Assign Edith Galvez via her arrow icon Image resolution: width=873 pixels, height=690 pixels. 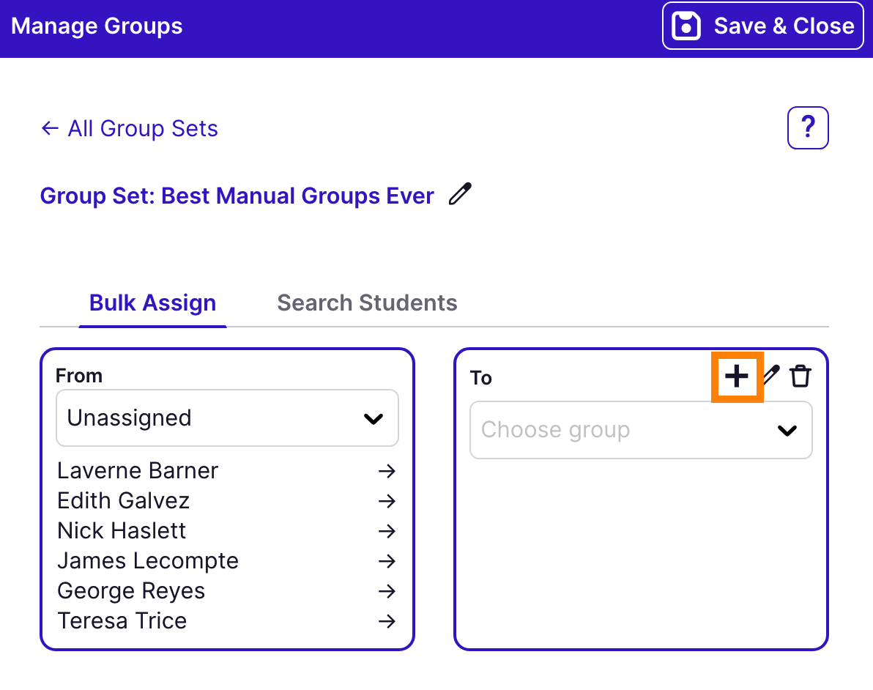[x=387, y=501]
